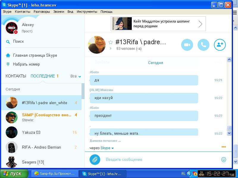Image resolution: width=238 pixels, height=178 pixels.
Task: Click the ad banner's right arrow
Action: tap(201, 24)
